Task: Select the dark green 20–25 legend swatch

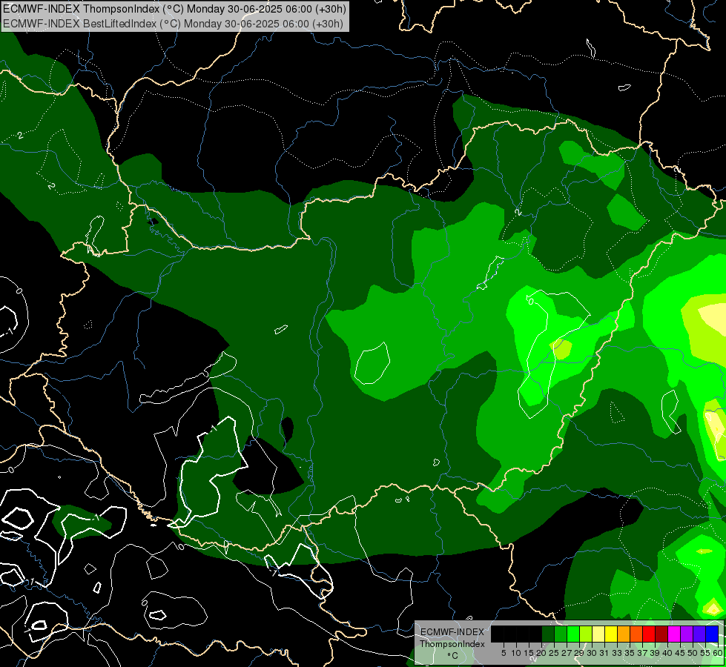Action: coord(548,634)
